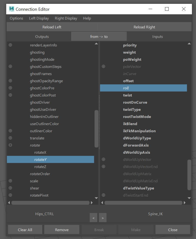Click the right arrow direction button
The height and width of the screenshot is (239, 196).
click(x=103, y=218)
